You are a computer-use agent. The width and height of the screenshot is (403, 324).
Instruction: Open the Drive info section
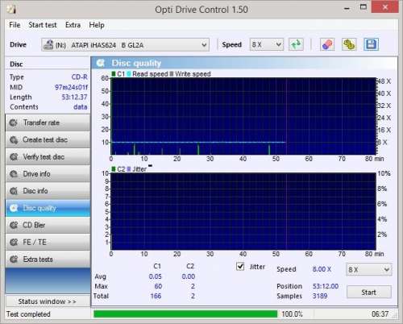tap(48, 174)
